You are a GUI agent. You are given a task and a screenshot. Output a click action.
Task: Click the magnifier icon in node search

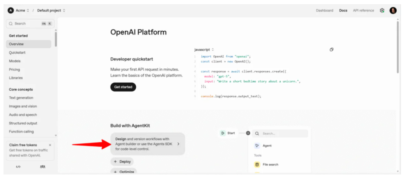click(257, 134)
